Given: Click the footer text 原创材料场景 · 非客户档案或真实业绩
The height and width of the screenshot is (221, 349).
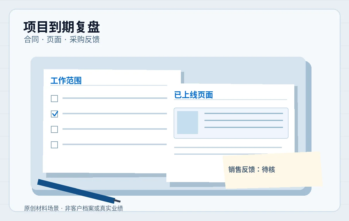Looking at the screenshot, I should click(x=73, y=208).
